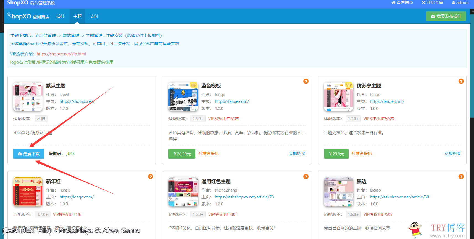Click the 新年红 title
The width and height of the screenshot is (474, 239).
[x=53, y=181]
